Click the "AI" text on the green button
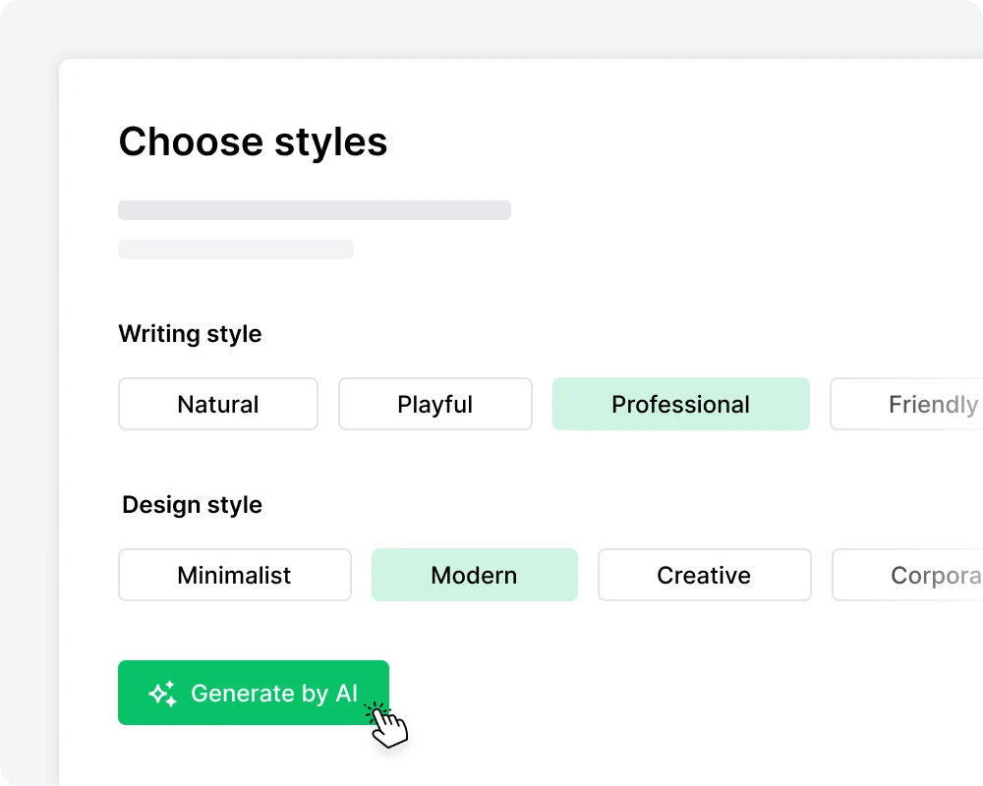The width and height of the screenshot is (983, 786). (346, 694)
